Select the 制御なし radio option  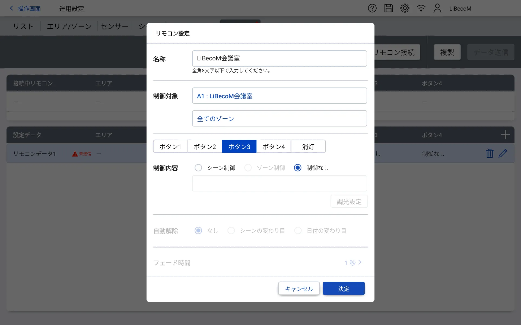coord(298,168)
